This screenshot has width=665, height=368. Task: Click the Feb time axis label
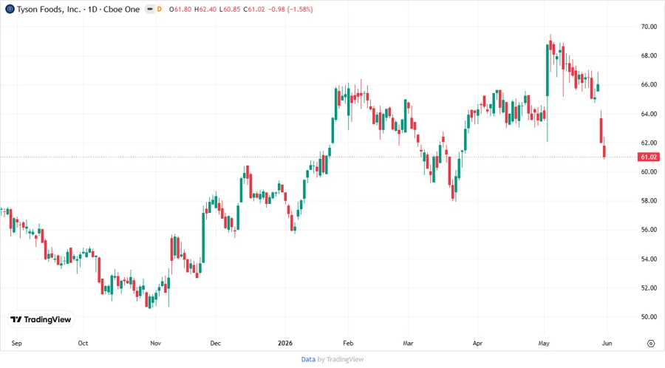[348, 343]
